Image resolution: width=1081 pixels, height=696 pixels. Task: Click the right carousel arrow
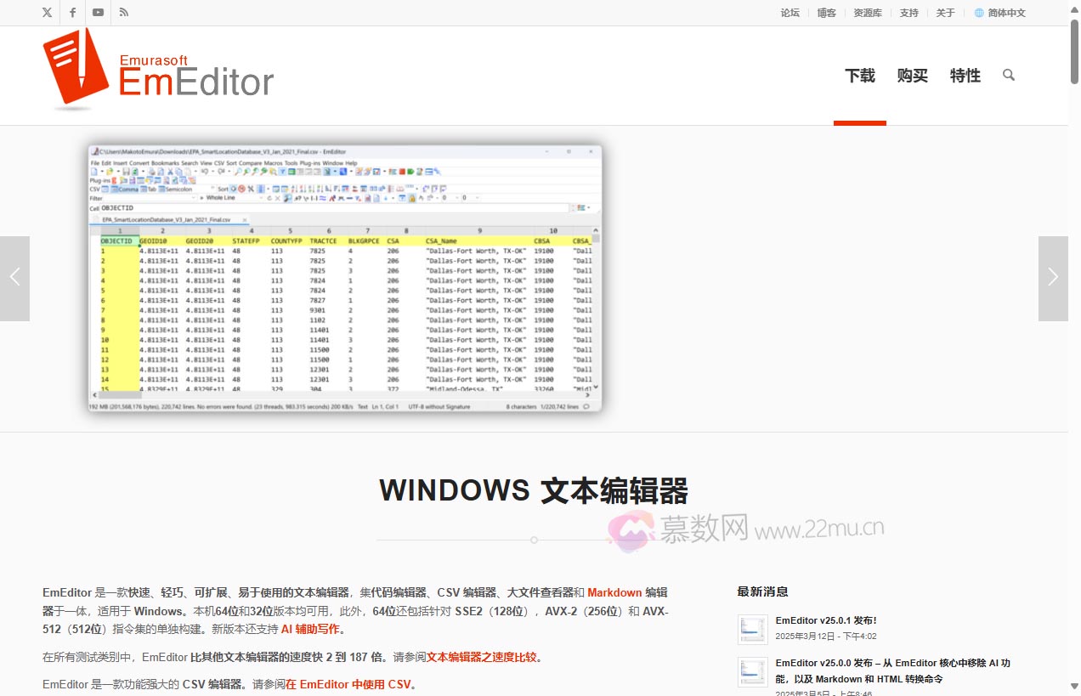point(1053,277)
